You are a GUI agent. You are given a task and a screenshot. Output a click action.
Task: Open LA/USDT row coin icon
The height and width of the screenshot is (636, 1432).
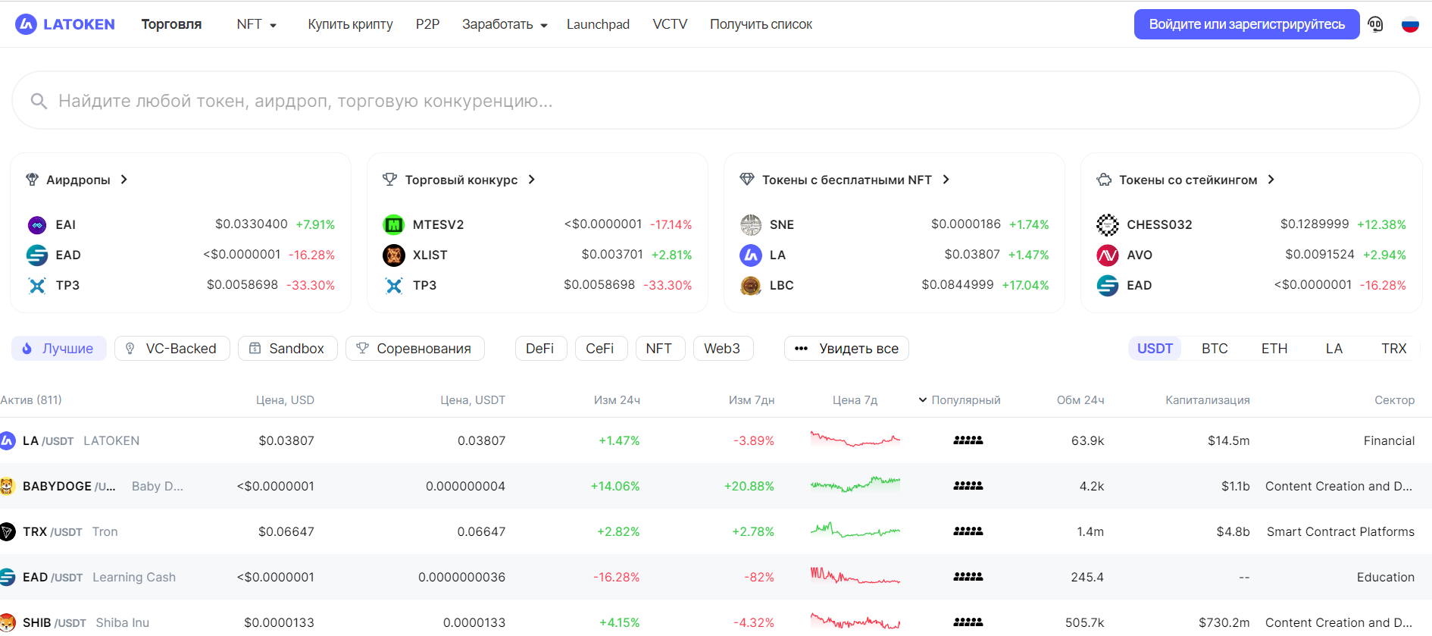[8, 440]
